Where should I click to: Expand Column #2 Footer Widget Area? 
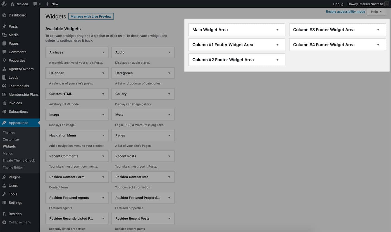pos(277,60)
